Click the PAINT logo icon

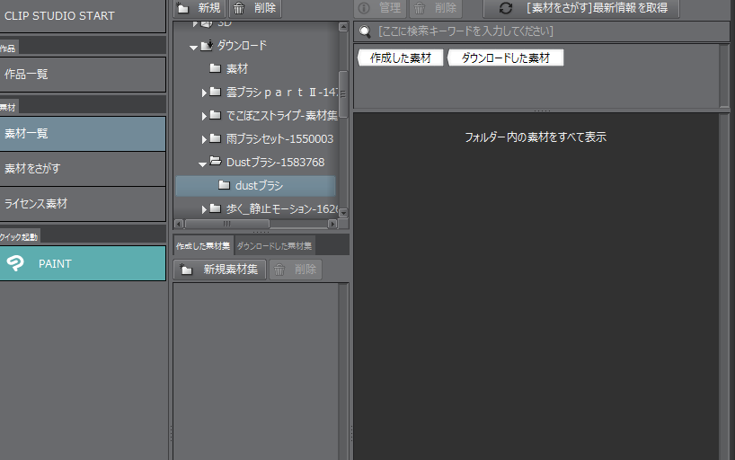(15, 263)
